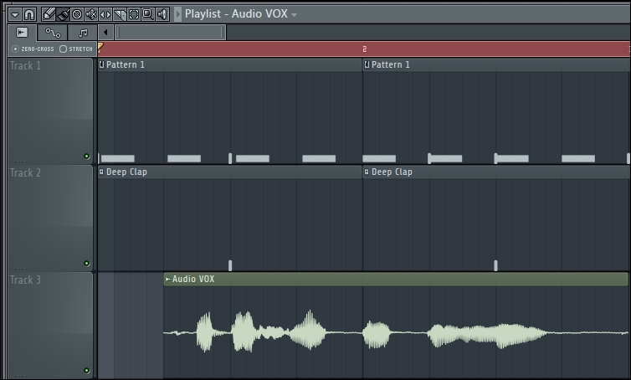Select the Draw pencil tool
This screenshot has width=631, height=380.
(x=49, y=14)
